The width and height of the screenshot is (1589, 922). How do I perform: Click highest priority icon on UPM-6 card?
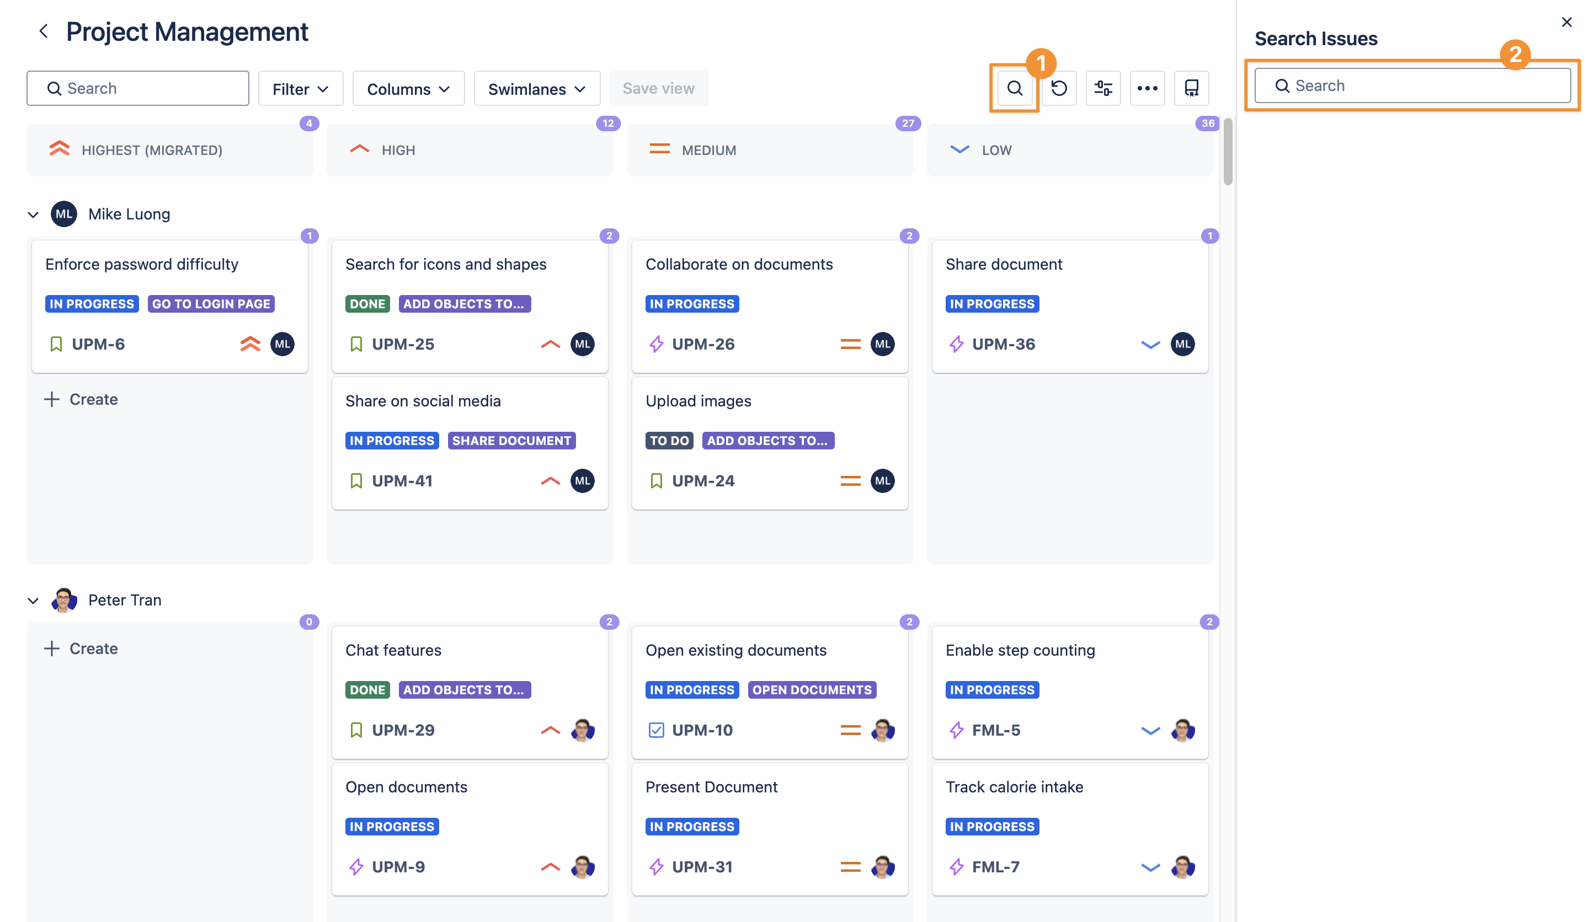pos(250,344)
